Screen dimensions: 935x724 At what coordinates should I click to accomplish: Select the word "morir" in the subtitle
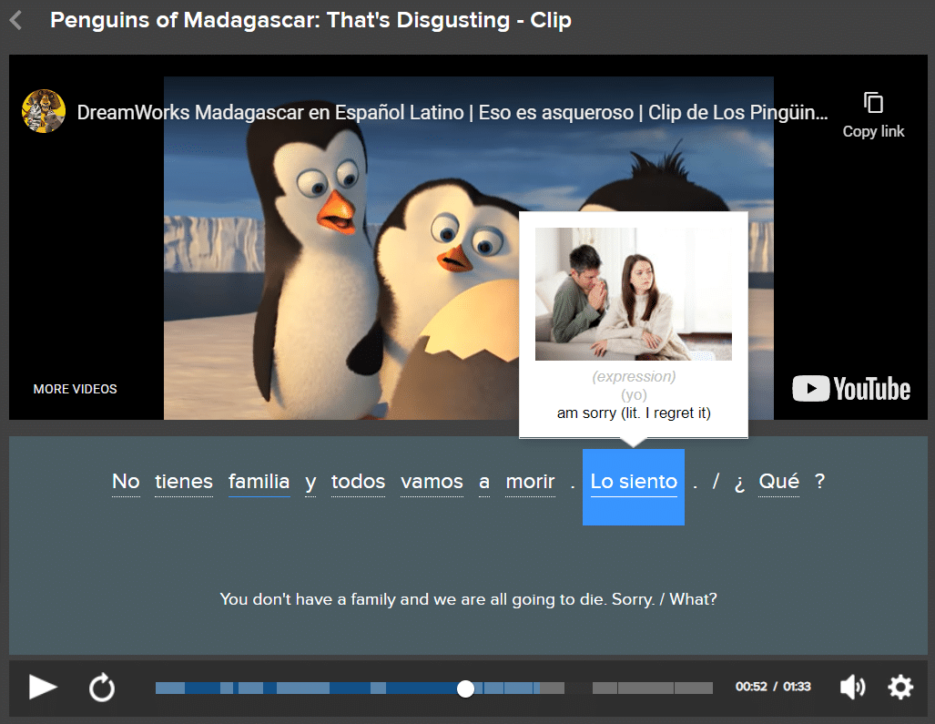coord(530,482)
